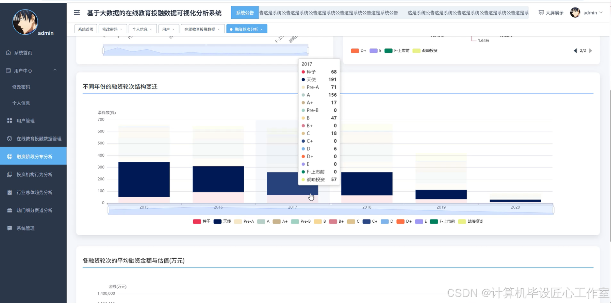Click the 投资机构行为分析 sidebar icon

click(10, 174)
